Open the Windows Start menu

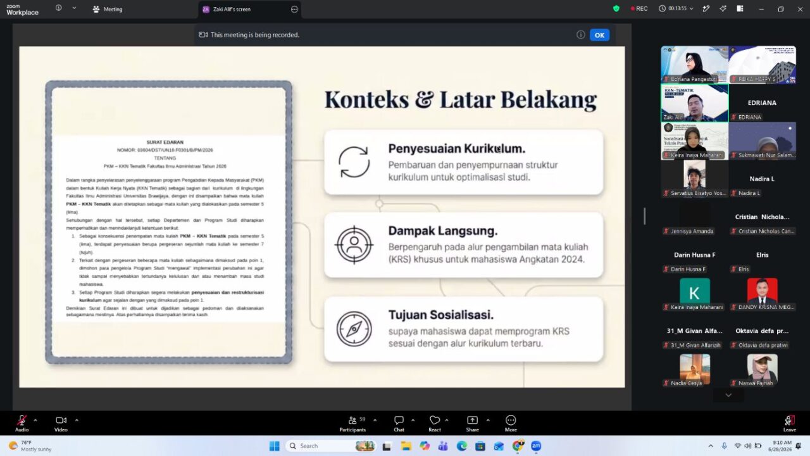click(274, 446)
